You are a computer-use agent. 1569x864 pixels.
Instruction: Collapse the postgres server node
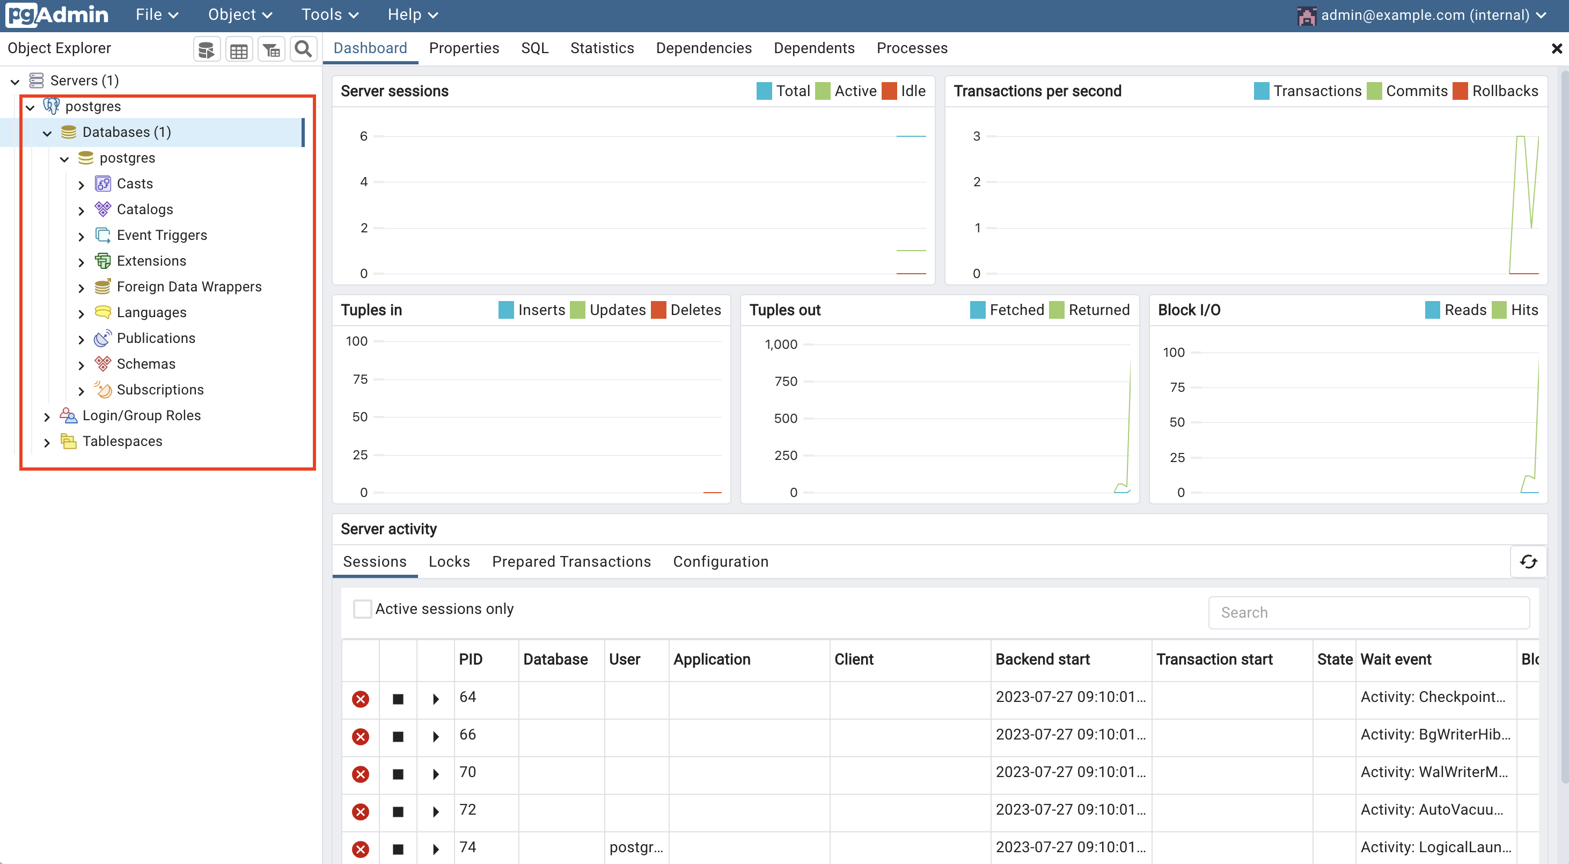[30, 107]
